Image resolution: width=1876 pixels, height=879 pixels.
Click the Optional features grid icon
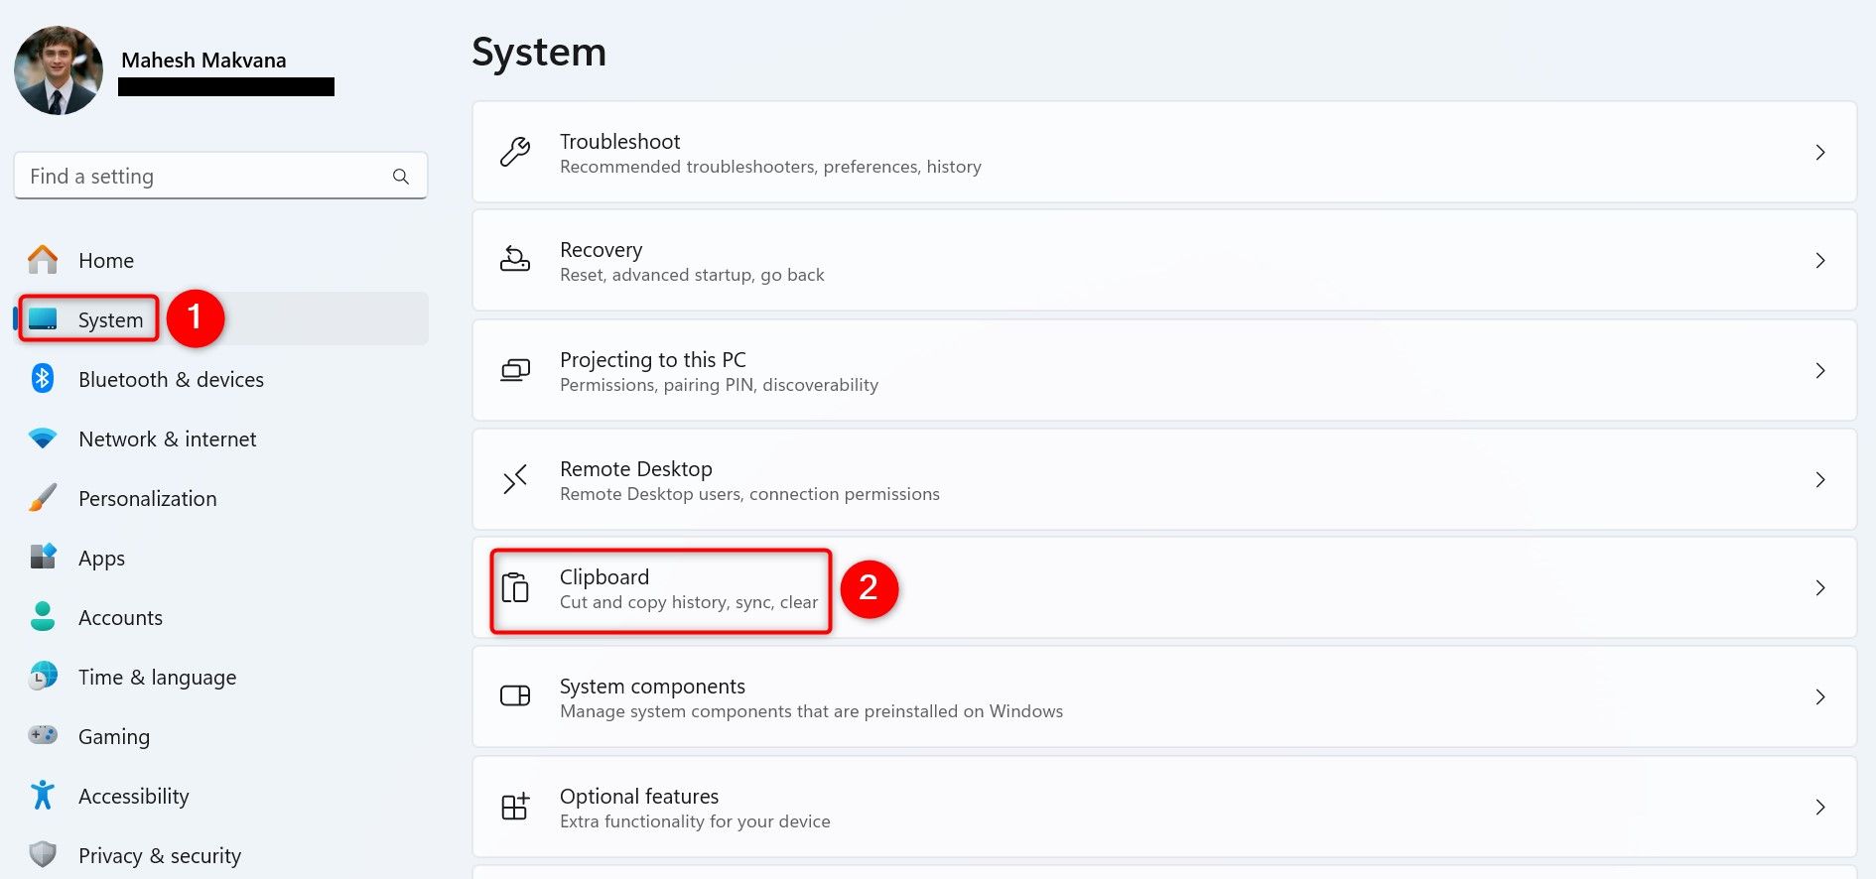pos(514,807)
